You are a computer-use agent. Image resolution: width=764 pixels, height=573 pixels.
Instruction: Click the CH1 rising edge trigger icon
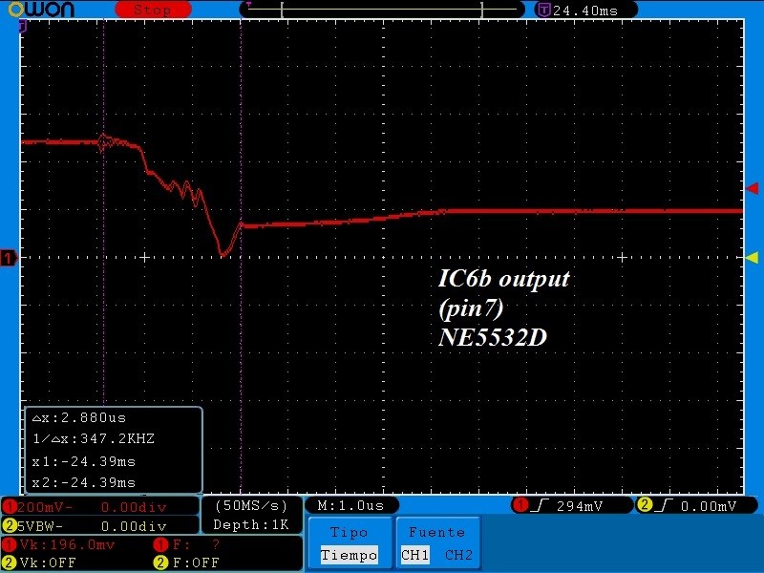coord(540,506)
